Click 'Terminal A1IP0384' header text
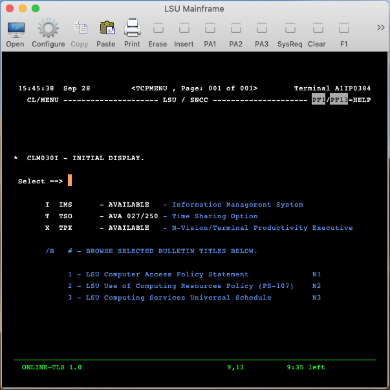 332,88
